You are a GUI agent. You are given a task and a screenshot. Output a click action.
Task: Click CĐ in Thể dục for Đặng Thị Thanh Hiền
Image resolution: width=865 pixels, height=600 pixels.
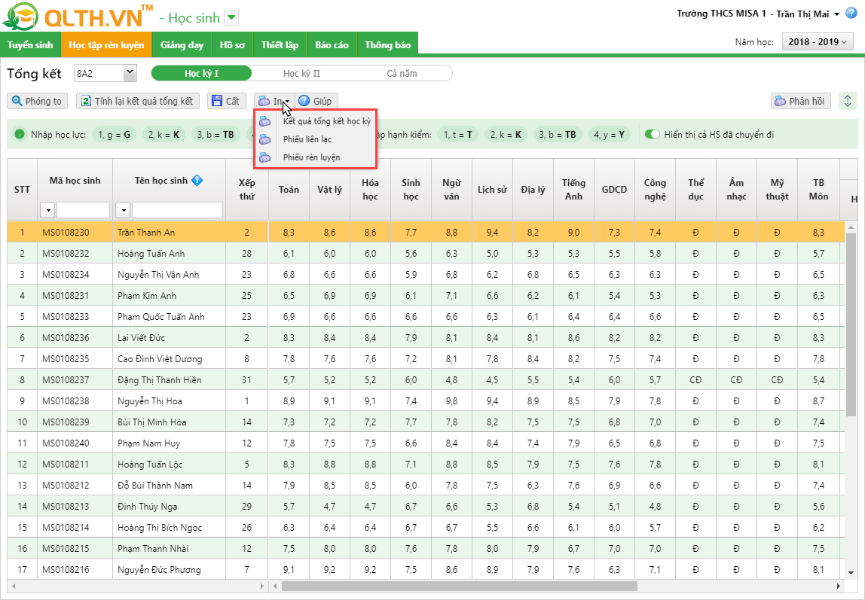[x=695, y=380]
